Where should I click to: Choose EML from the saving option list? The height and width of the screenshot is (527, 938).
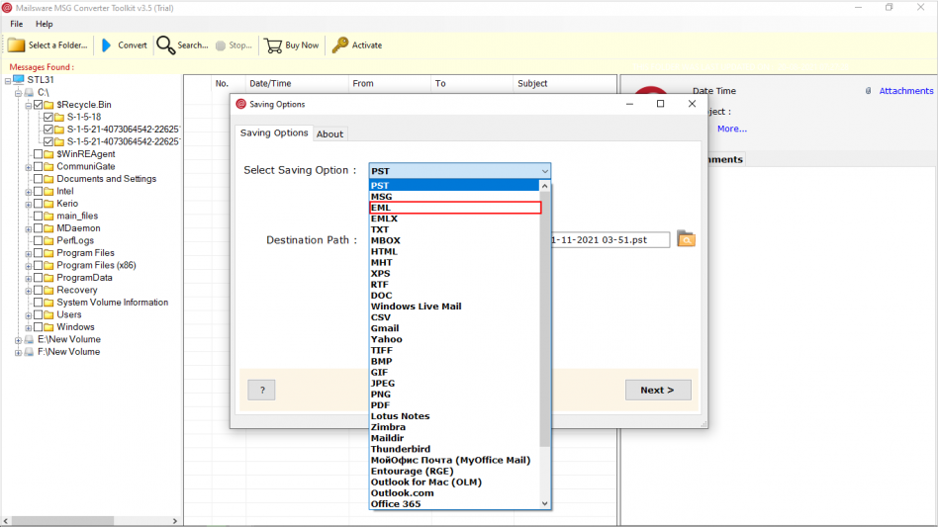[455, 208]
